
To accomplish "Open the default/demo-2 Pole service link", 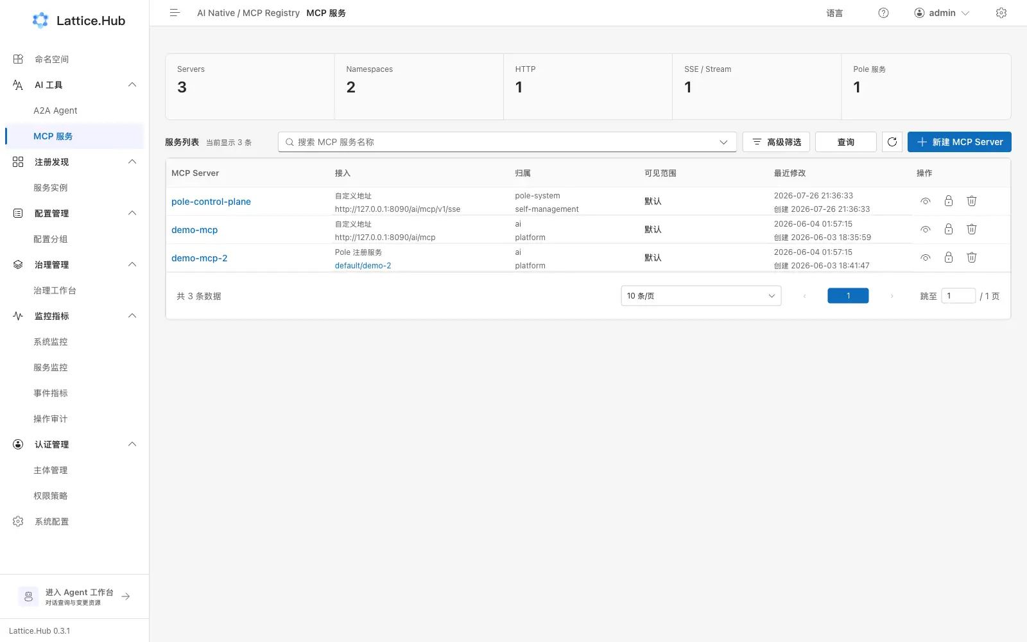I will pos(363,266).
